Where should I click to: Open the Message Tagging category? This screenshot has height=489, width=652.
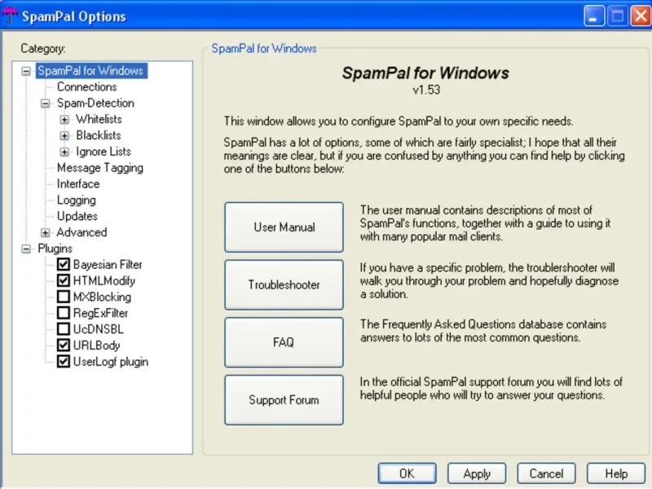click(100, 168)
